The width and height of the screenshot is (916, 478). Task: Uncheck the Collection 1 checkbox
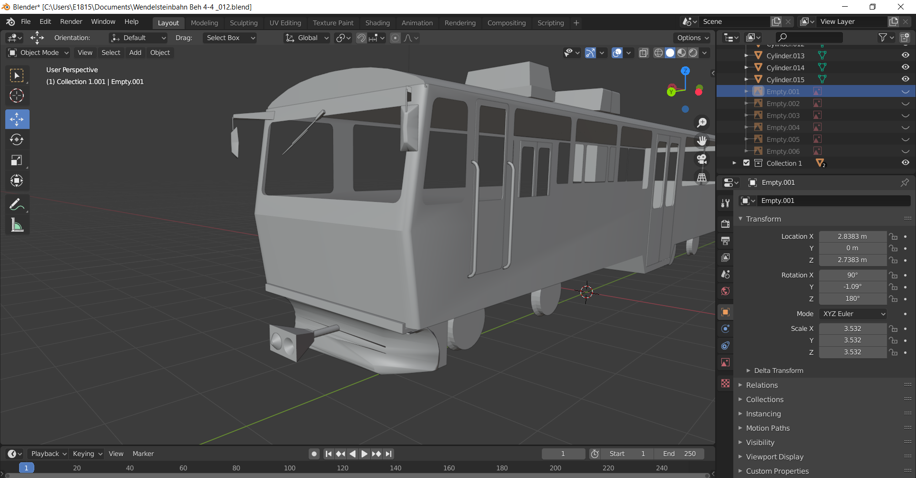[746, 163]
